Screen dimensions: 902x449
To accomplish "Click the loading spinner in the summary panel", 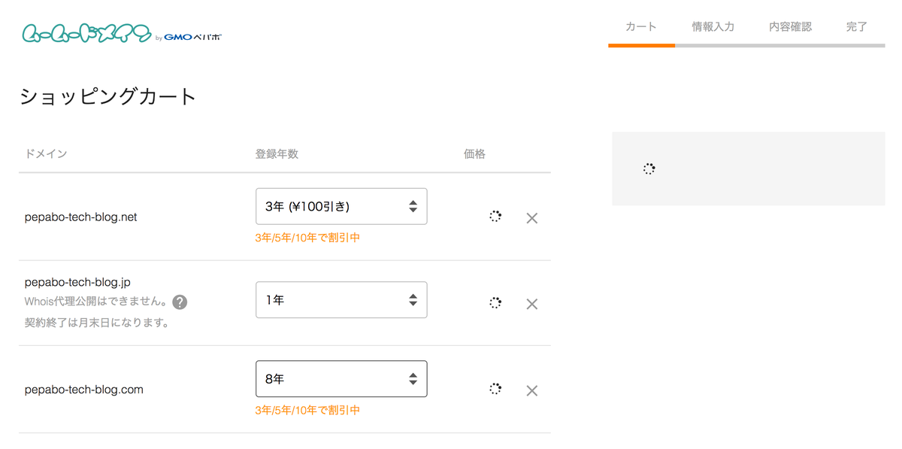I will [649, 168].
